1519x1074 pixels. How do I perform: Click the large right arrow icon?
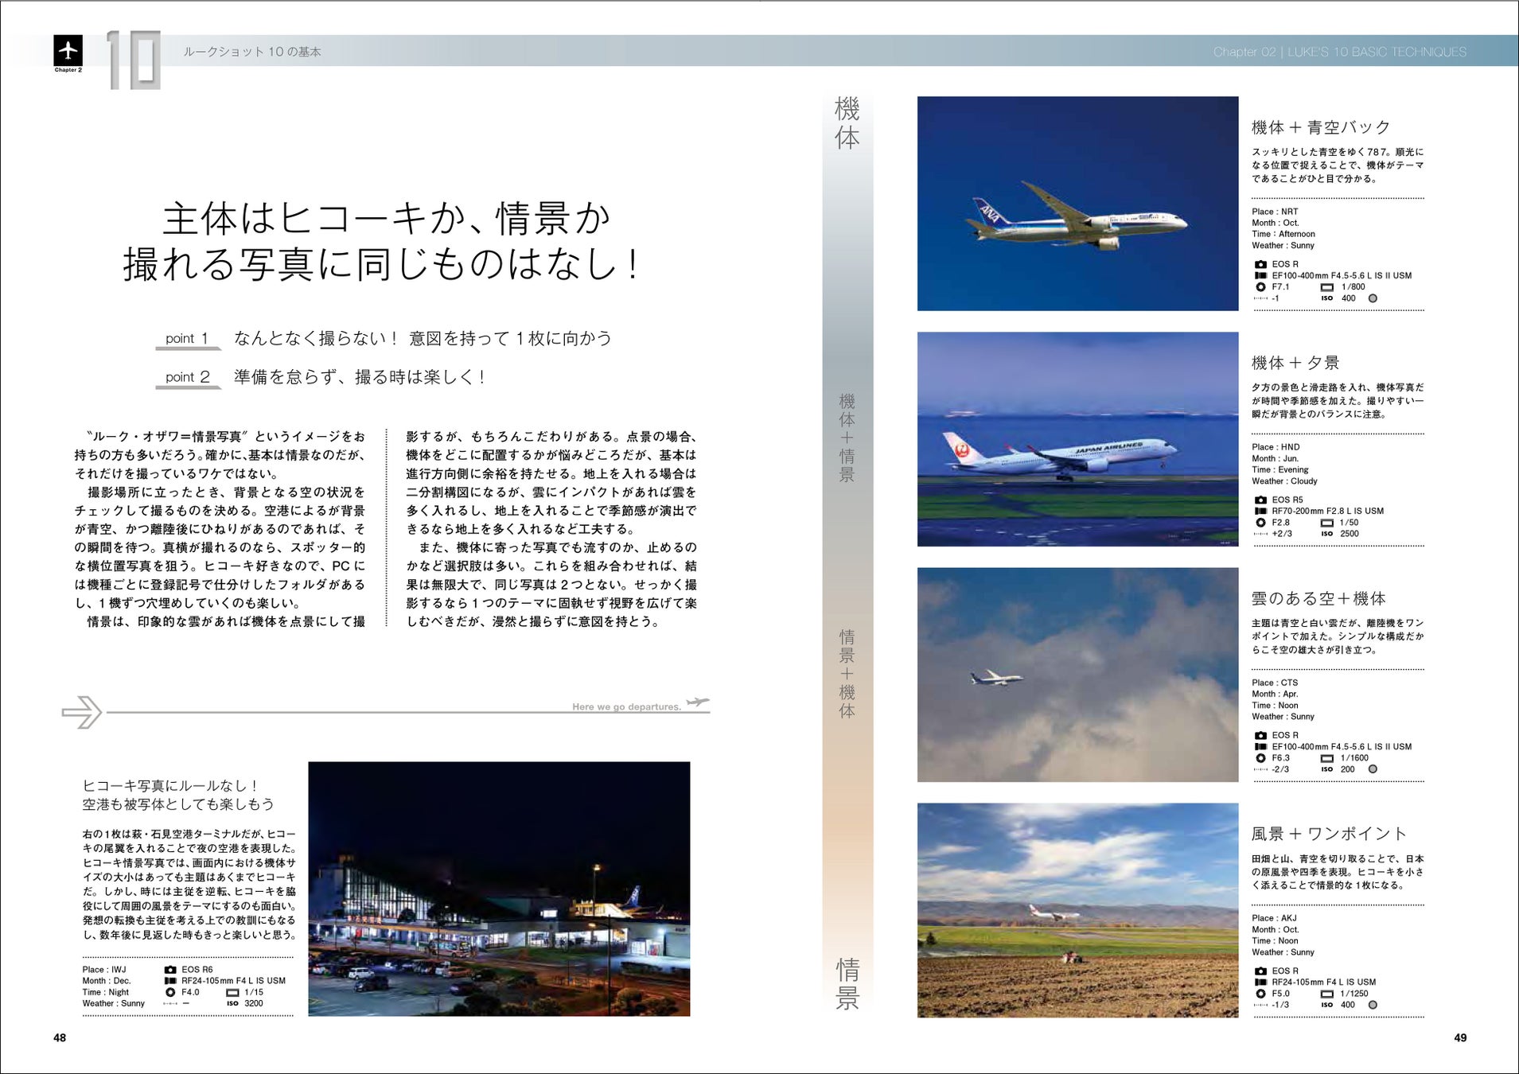(82, 712)
